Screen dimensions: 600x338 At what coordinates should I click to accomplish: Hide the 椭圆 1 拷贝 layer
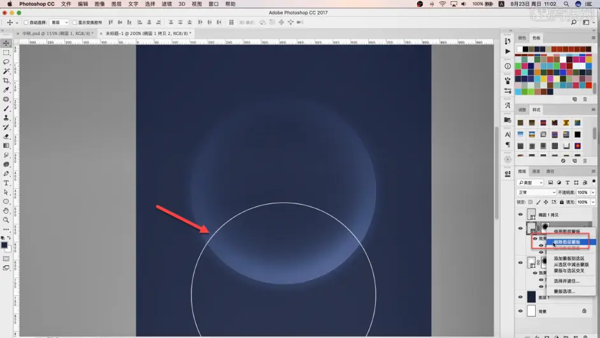[520, 215]
